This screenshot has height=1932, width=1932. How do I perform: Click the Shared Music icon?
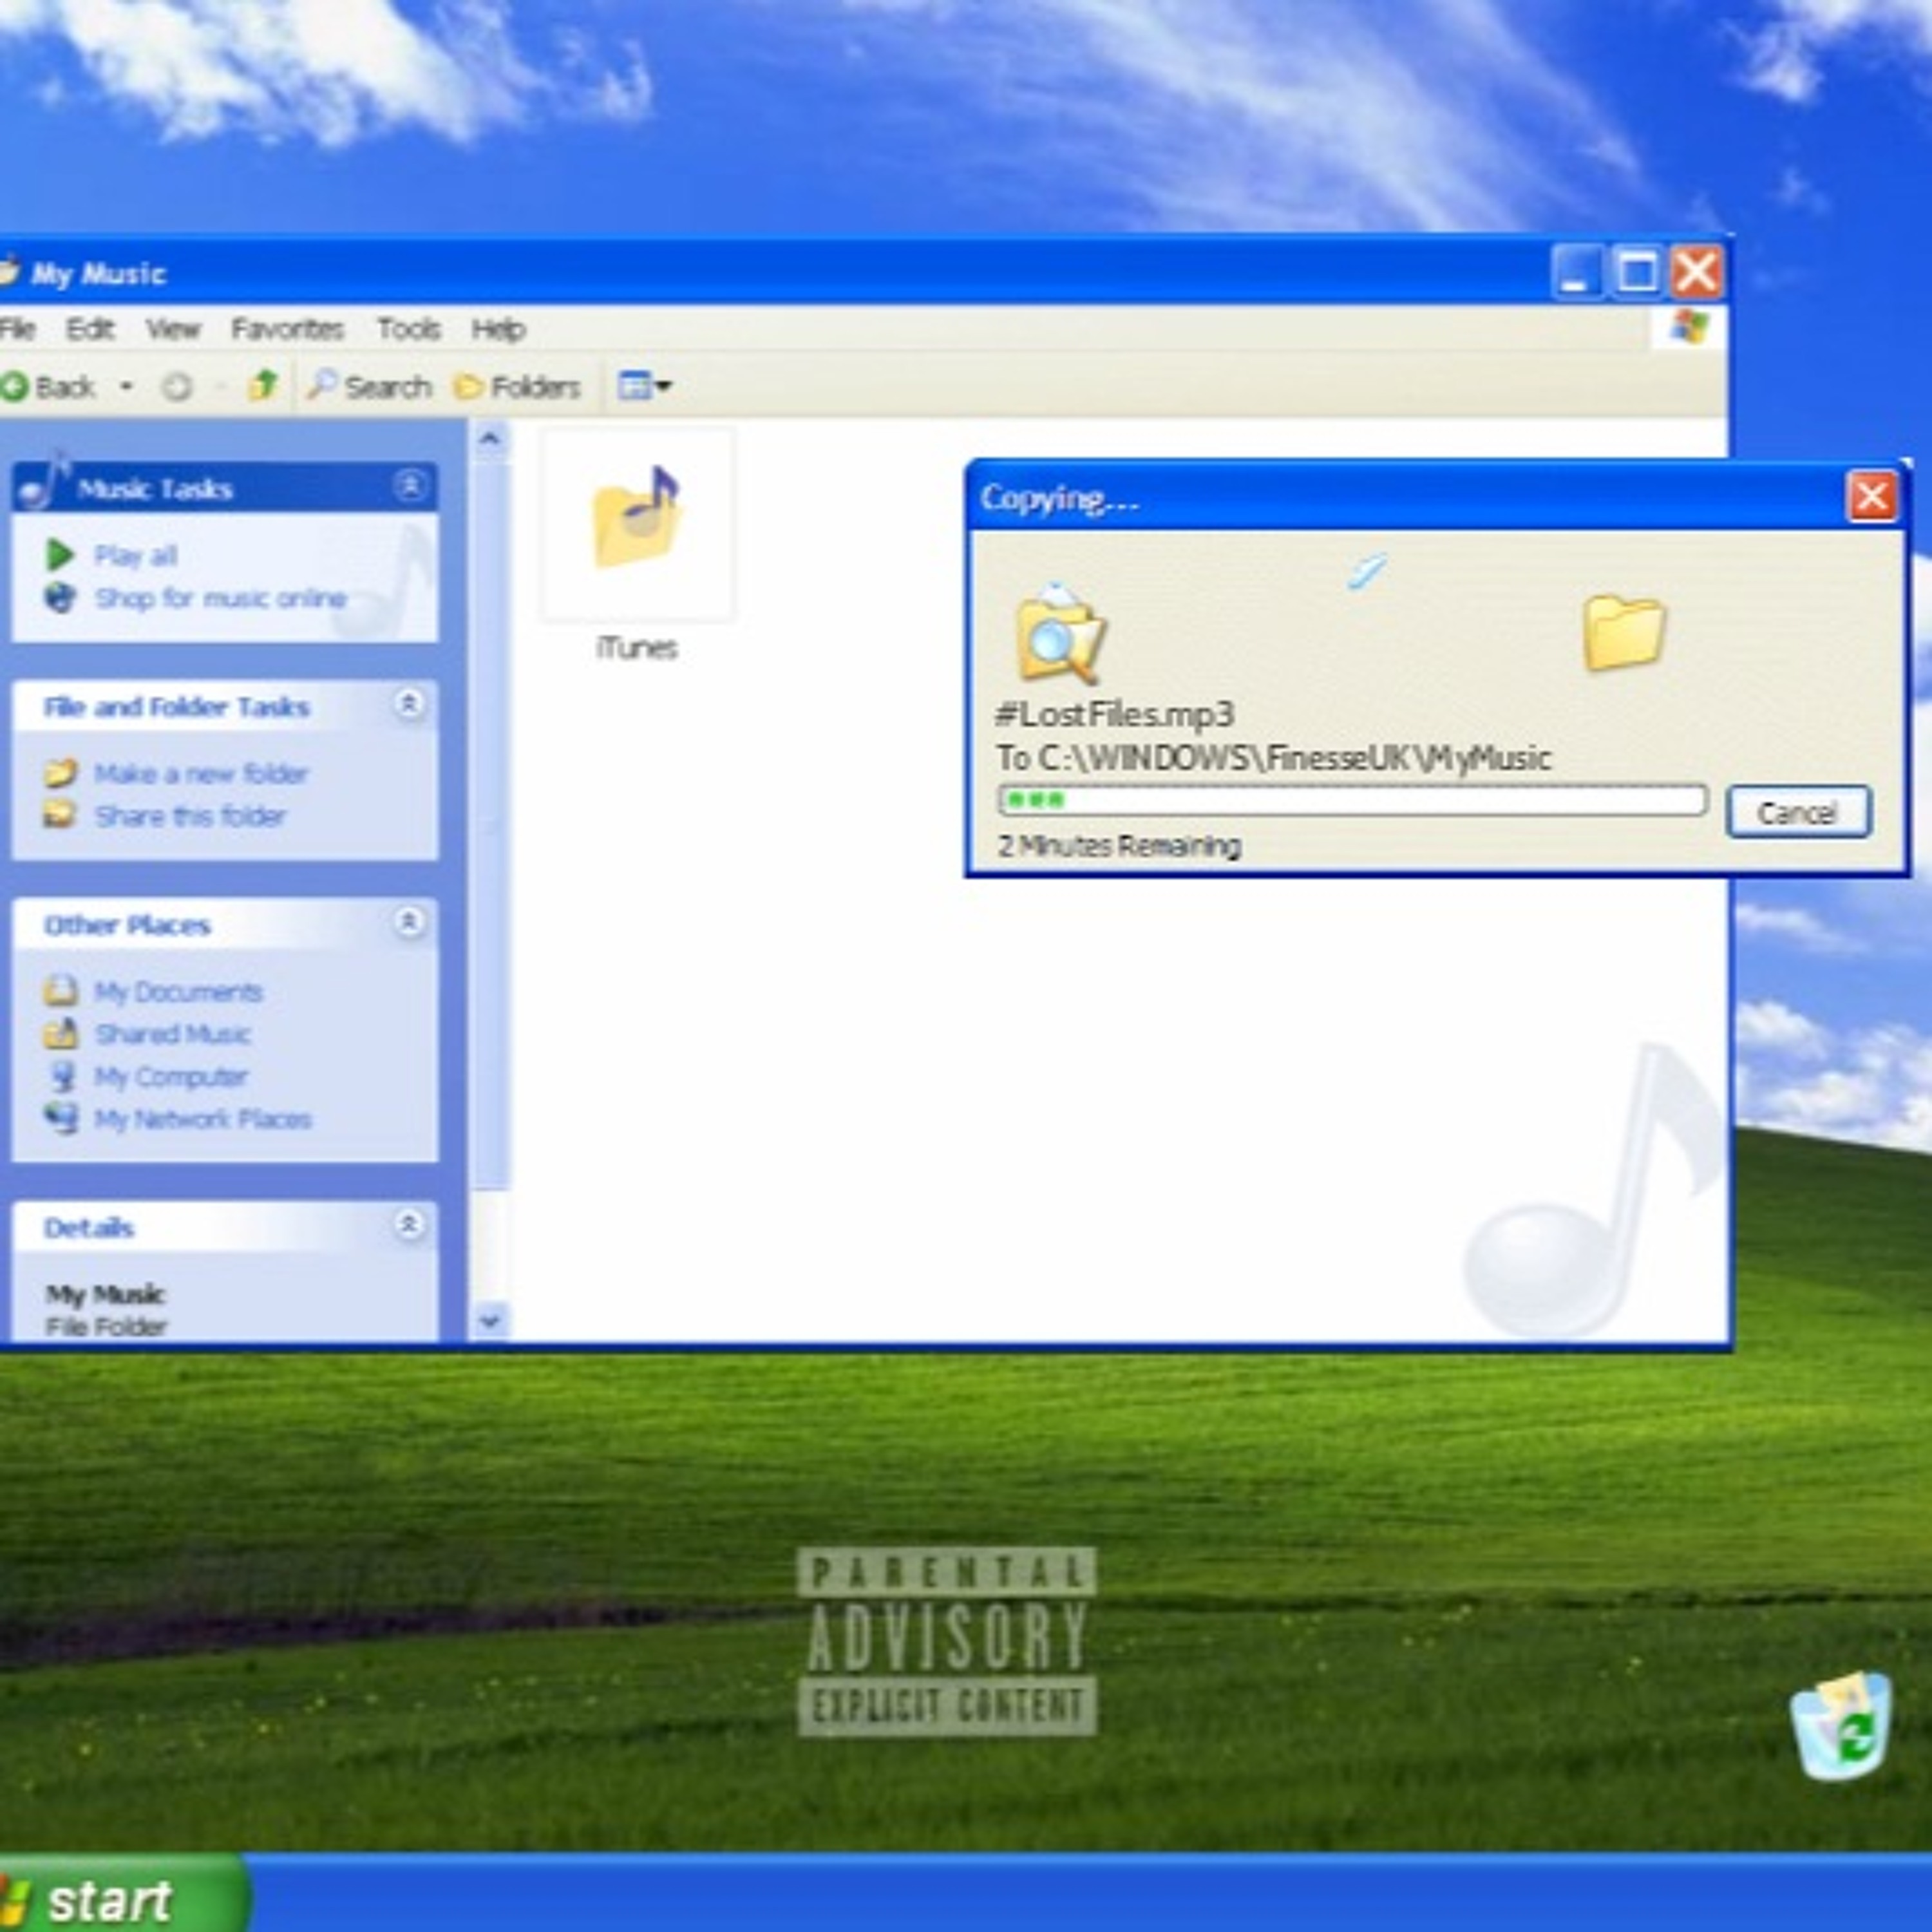[61, 1033]
